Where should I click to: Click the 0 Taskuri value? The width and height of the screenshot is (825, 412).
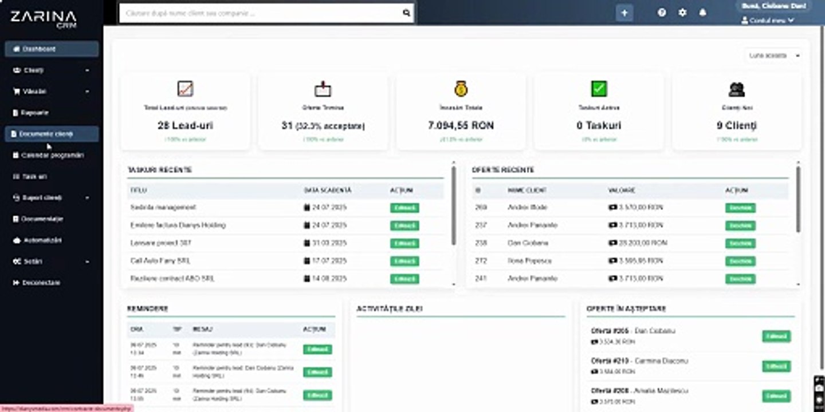click(x=599, y=125)
